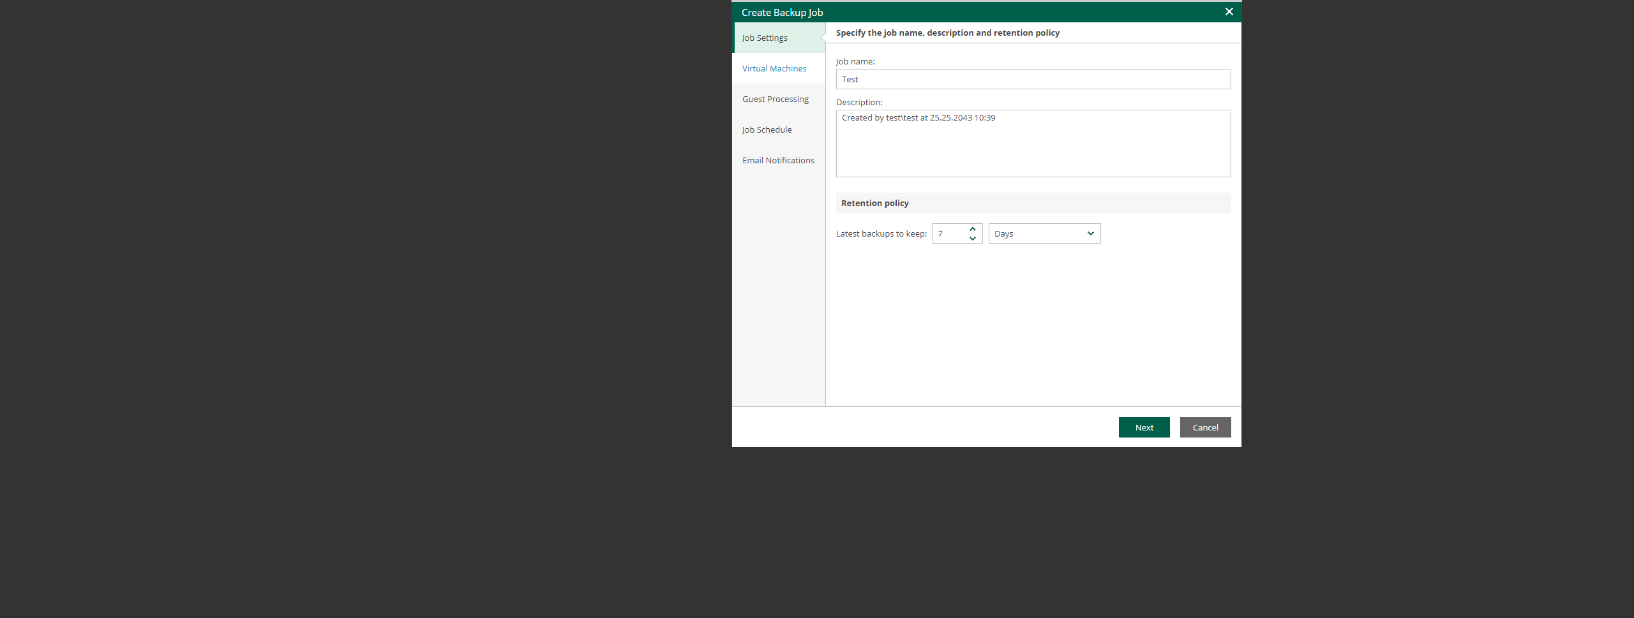Screen dimensions: 1634x618
Task: Click the 'Description:' label
Action: pyautogui.click(x=859, y=102)
